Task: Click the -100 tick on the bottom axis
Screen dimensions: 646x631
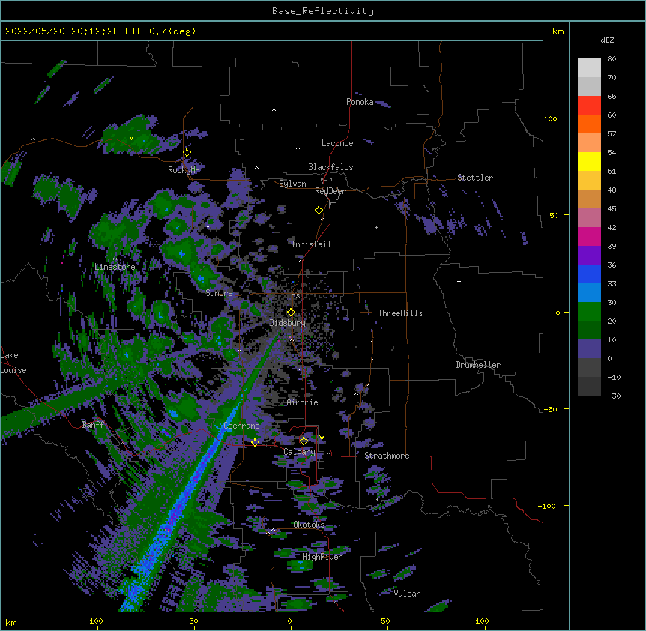Action: coord(94,621)
